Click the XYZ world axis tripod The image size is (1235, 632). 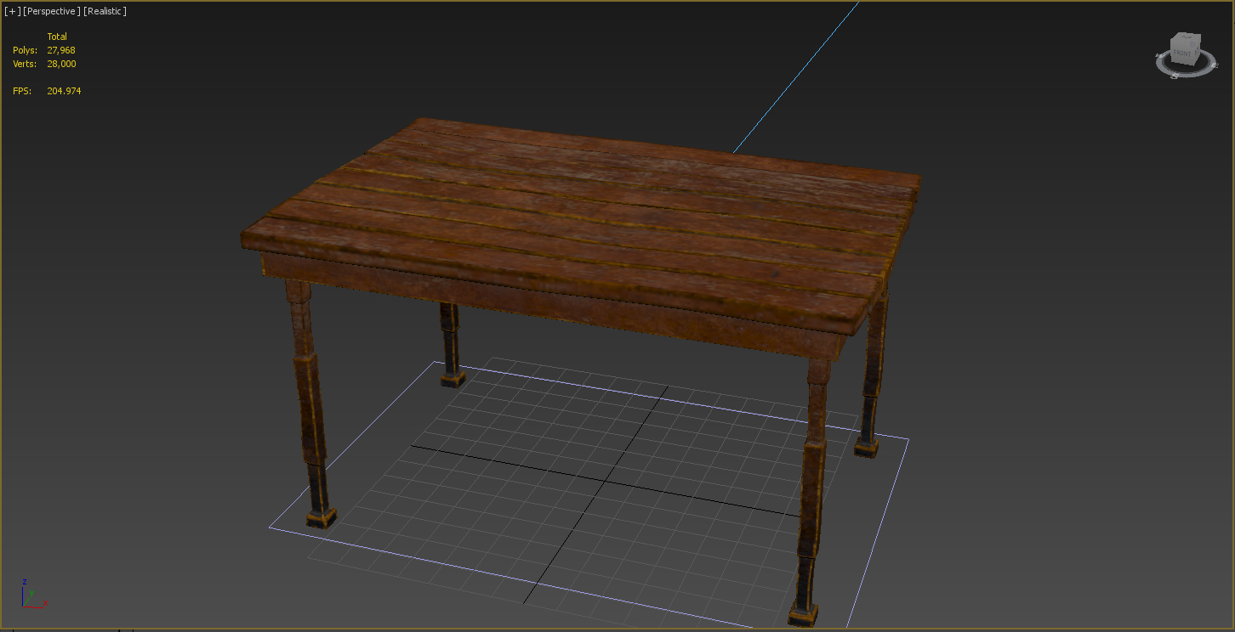coord(30,595)
